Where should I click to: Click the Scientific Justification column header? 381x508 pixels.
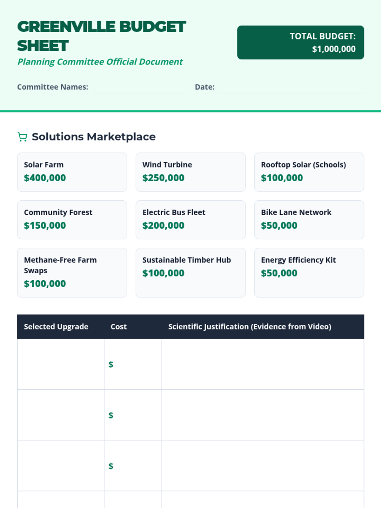(x=250, y=327)
